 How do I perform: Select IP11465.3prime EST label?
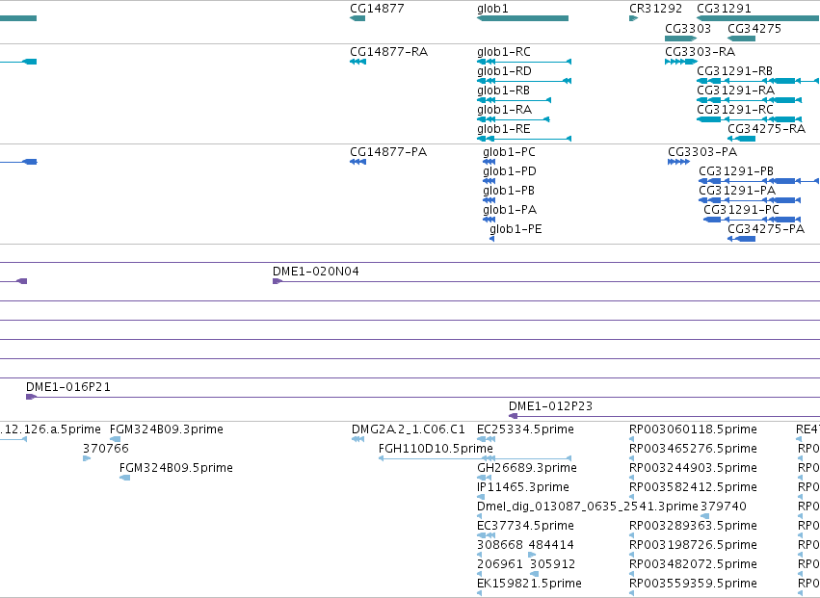point(523,487)
